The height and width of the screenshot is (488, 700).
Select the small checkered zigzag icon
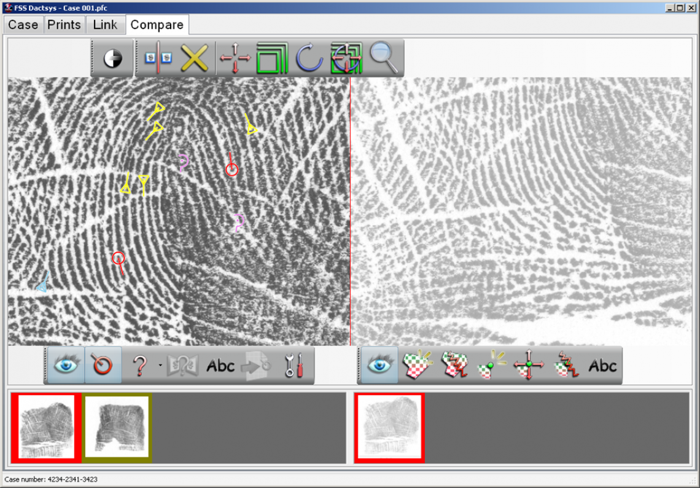click(566, 365)
